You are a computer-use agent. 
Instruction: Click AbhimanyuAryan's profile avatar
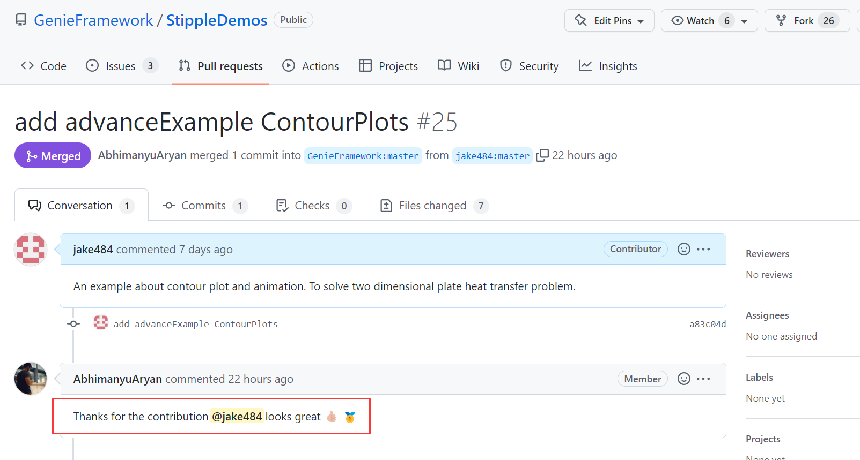coord(31,379)
